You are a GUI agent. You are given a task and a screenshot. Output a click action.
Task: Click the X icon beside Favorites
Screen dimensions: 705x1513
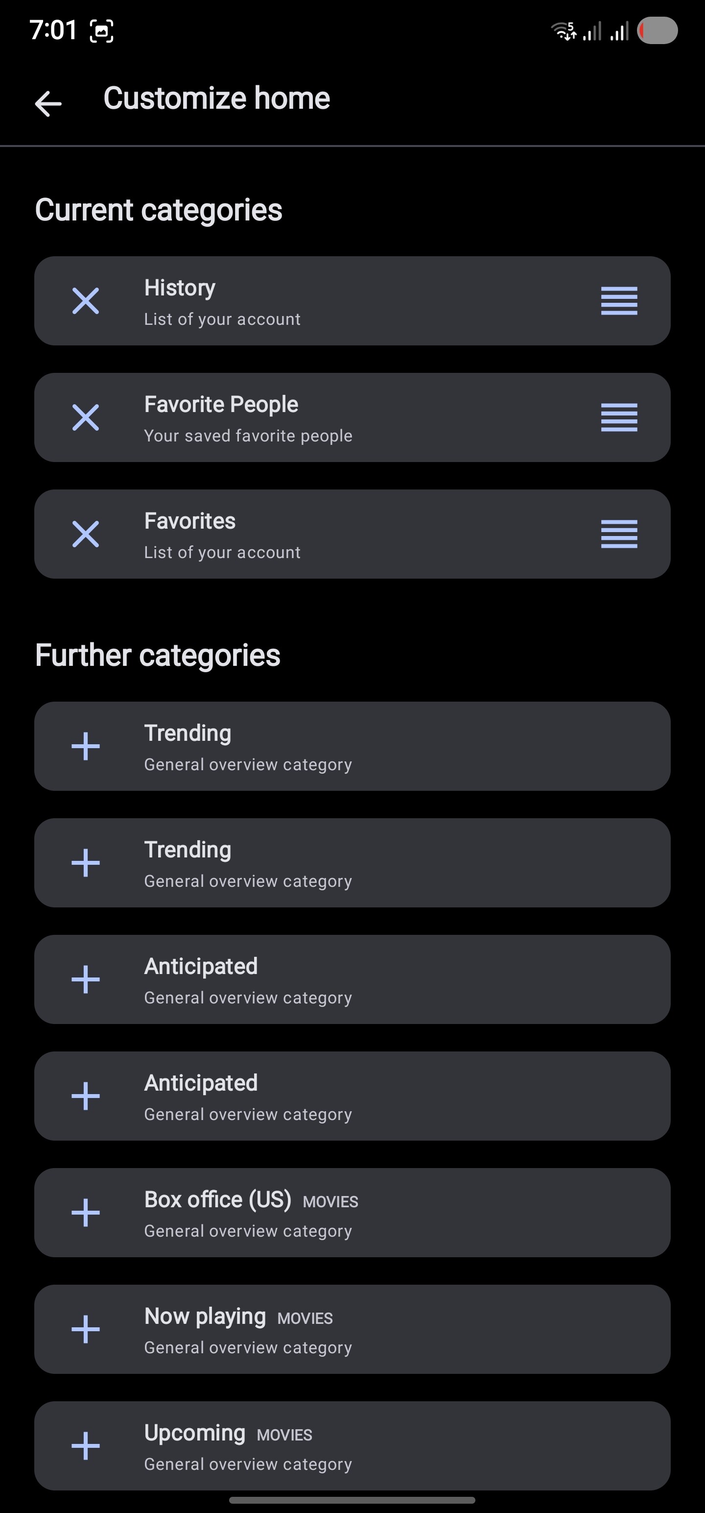pyautogui.click(x=86, y=534)
